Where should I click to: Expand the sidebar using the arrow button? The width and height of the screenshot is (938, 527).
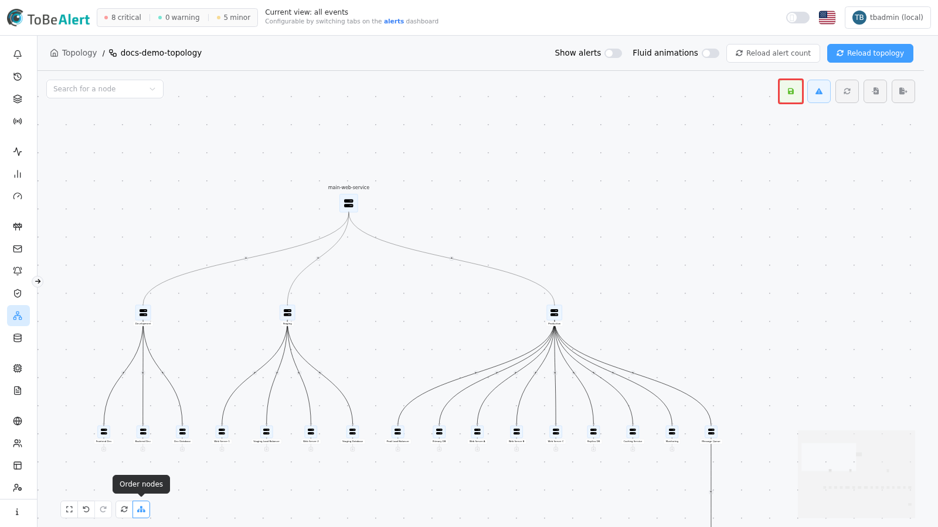tap(38, 282)
